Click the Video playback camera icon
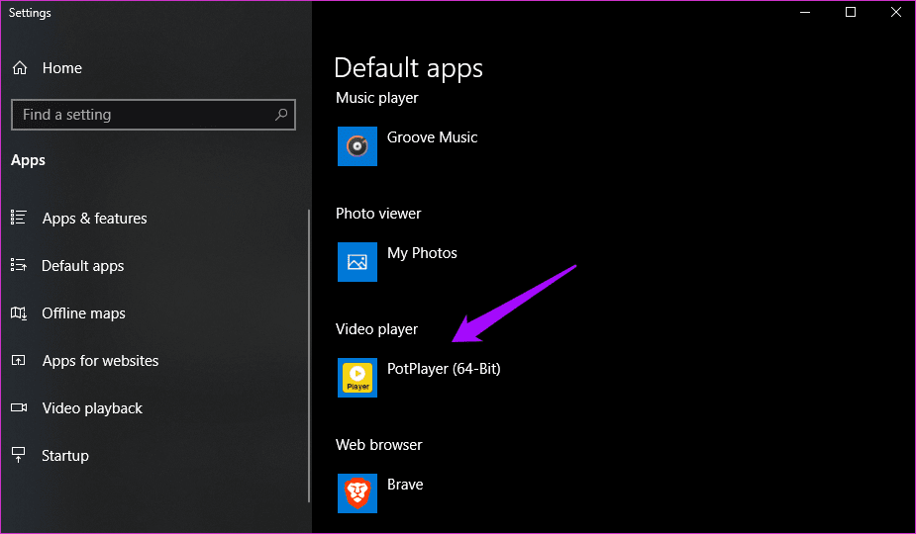916x534 pixels. coord(19,408)
